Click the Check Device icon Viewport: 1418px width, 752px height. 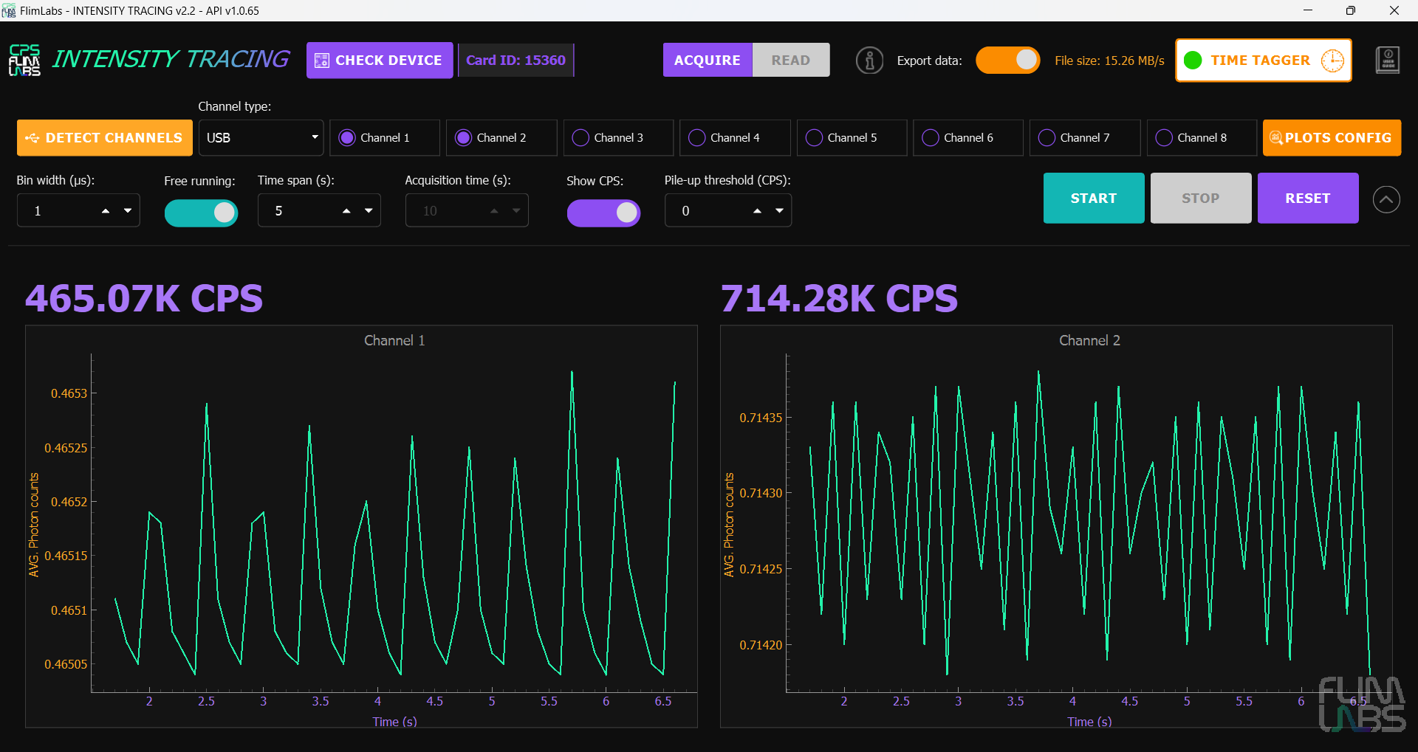tap(322, 61)
